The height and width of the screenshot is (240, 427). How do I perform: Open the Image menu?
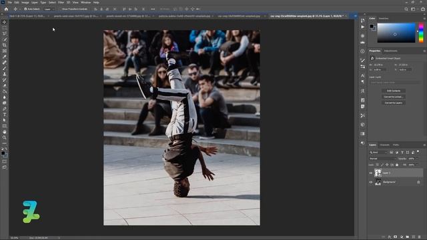click(x=25, y=3)
